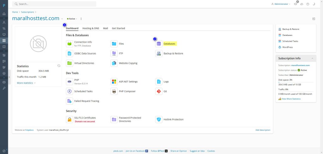
Task: Expand the maralhosttest.com domain dropdown arrow
Action: point(62,19)
